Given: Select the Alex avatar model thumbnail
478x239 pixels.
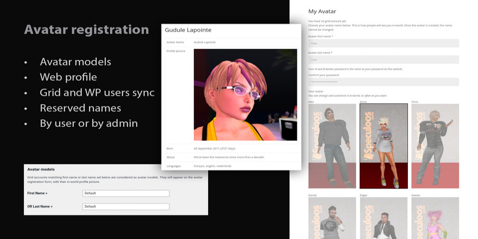Looking at the screenshot, I should pos(332,146).
